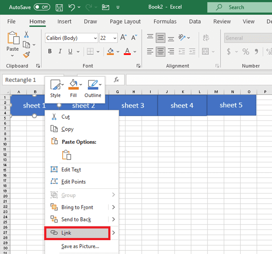Viewport: 272px width, 254px height.
Task: Toggle Center horizontal alignment
Action: (x=160, y=51)
